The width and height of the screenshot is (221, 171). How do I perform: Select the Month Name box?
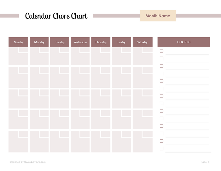(x=158, y=16)
